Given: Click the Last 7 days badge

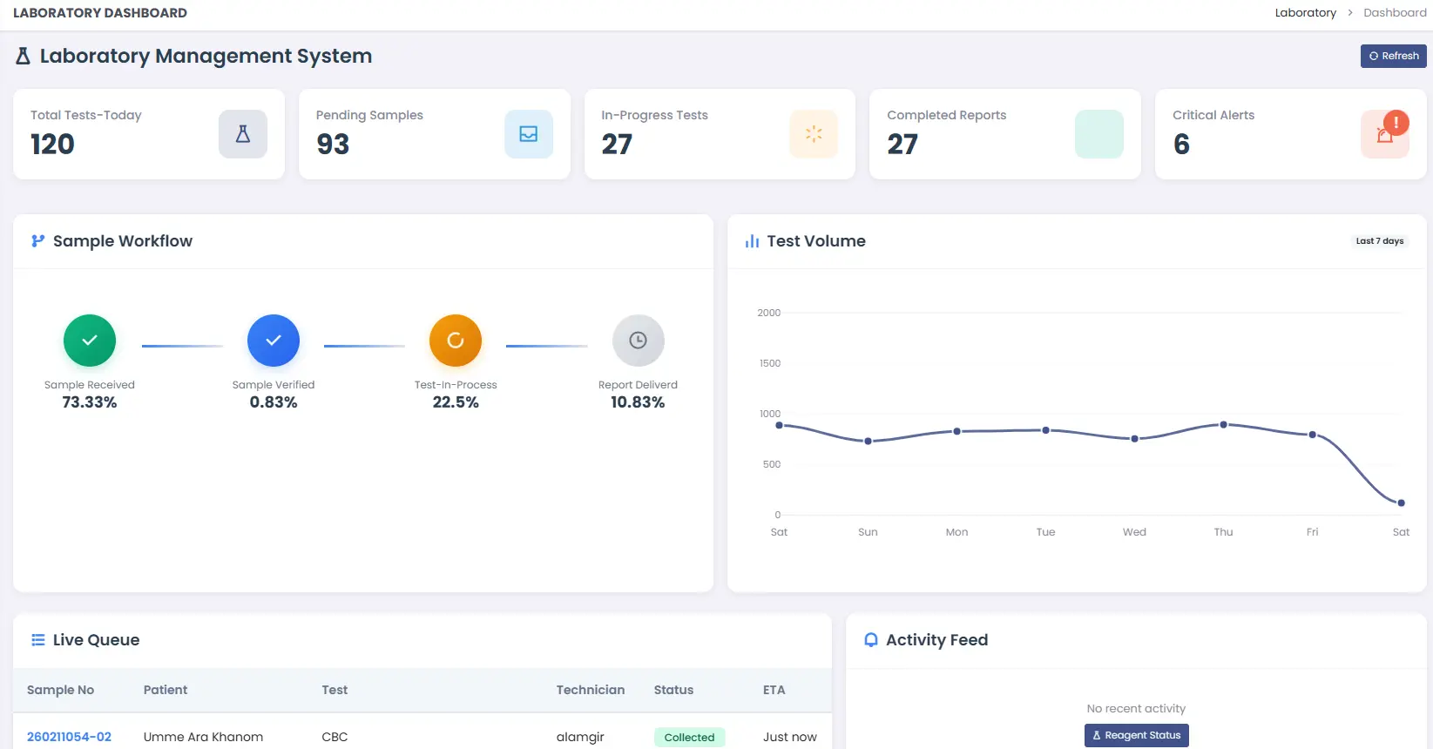Looking at the screenshot, I should [x=1380, y=241].
